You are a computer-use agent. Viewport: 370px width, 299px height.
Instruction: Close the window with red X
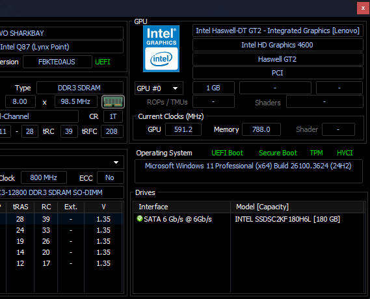(x=363, y=8)
